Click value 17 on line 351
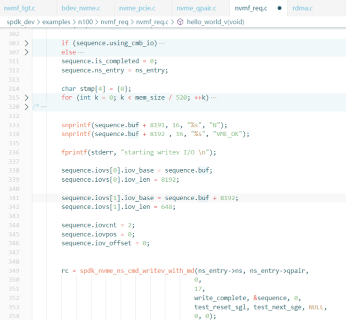This screenshot has width=346, height=320. (198, 289)
